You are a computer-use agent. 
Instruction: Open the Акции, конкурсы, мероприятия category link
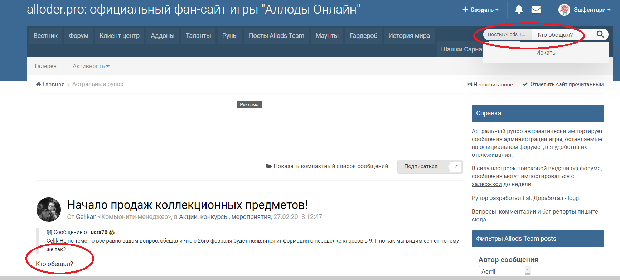(225, 217)
